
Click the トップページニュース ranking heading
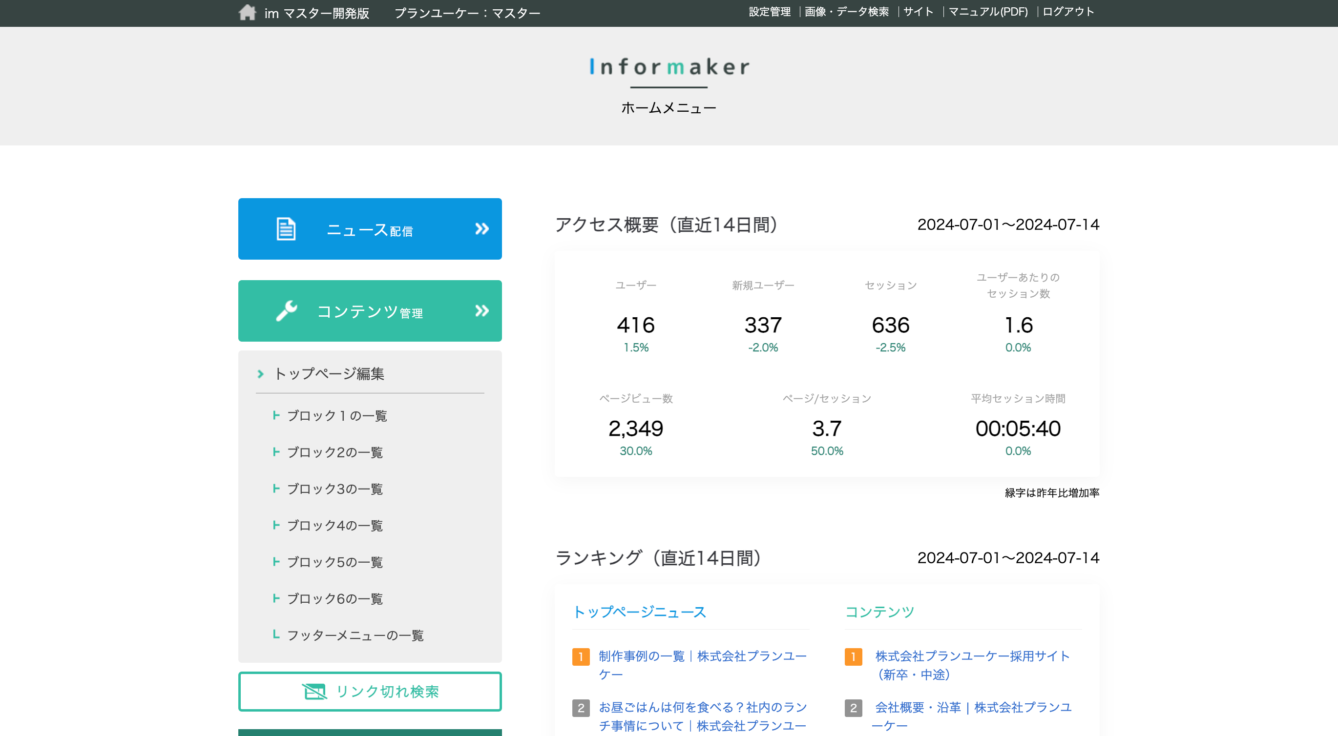[639, 612]
